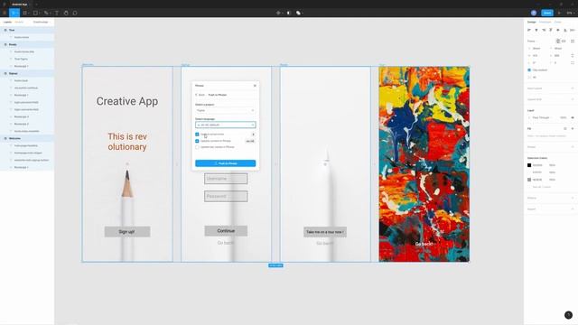Viewport: 578px width, 325px height.
Task: Select the Rectangle shape tool
Action: [35, 13]
